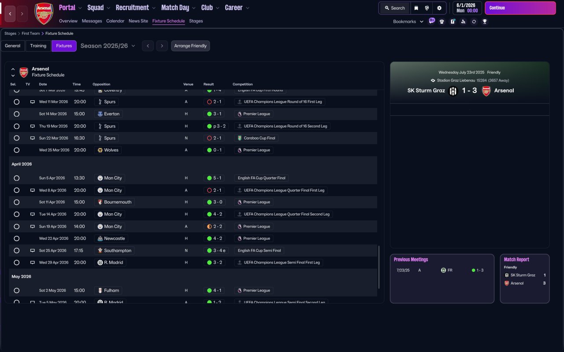Viewport: 564px width, 352px height.
Task: Select the Fulham fixture radio button
Action: pyautogui.click(x=17, y=290)
